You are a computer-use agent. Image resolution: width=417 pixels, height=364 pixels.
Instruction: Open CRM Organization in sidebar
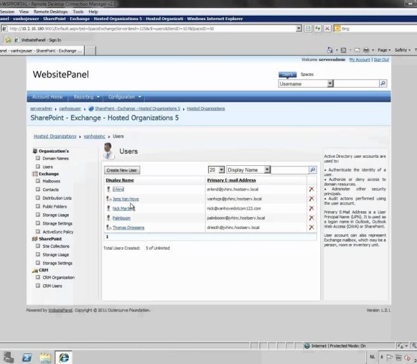(x=59, y=278)
